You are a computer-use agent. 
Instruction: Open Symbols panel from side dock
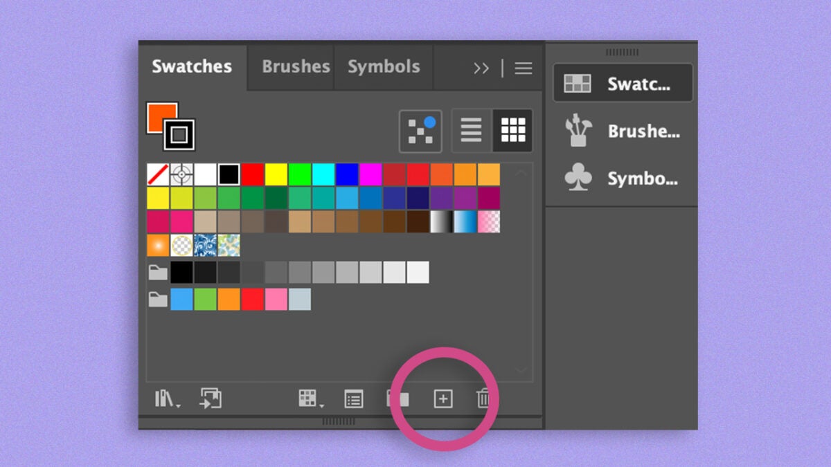click(623, 178)
